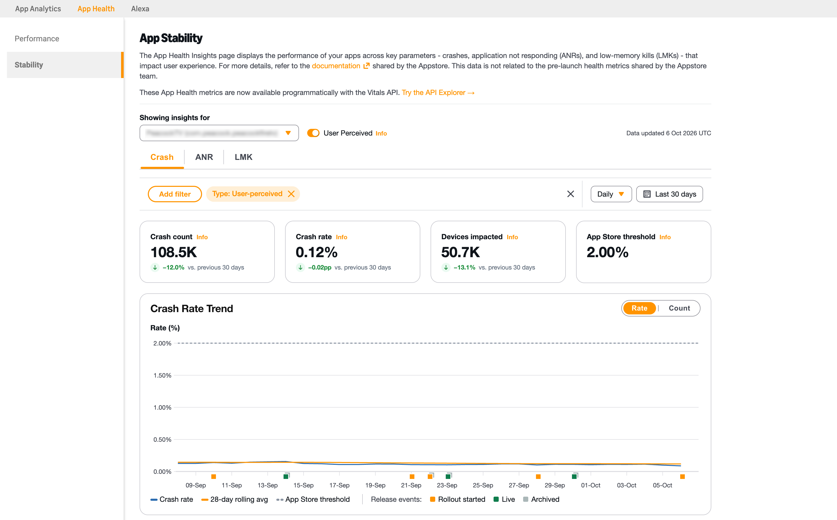Viewport: 837px width, 520px height.
Task: Open Info for Crash count
Action: pos(202,237)
